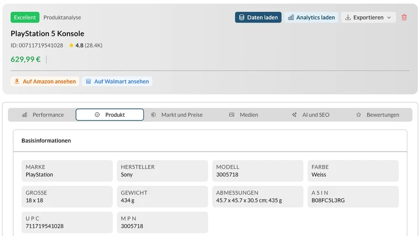Click the MPN 3005718 value

[x=132, y=226]
